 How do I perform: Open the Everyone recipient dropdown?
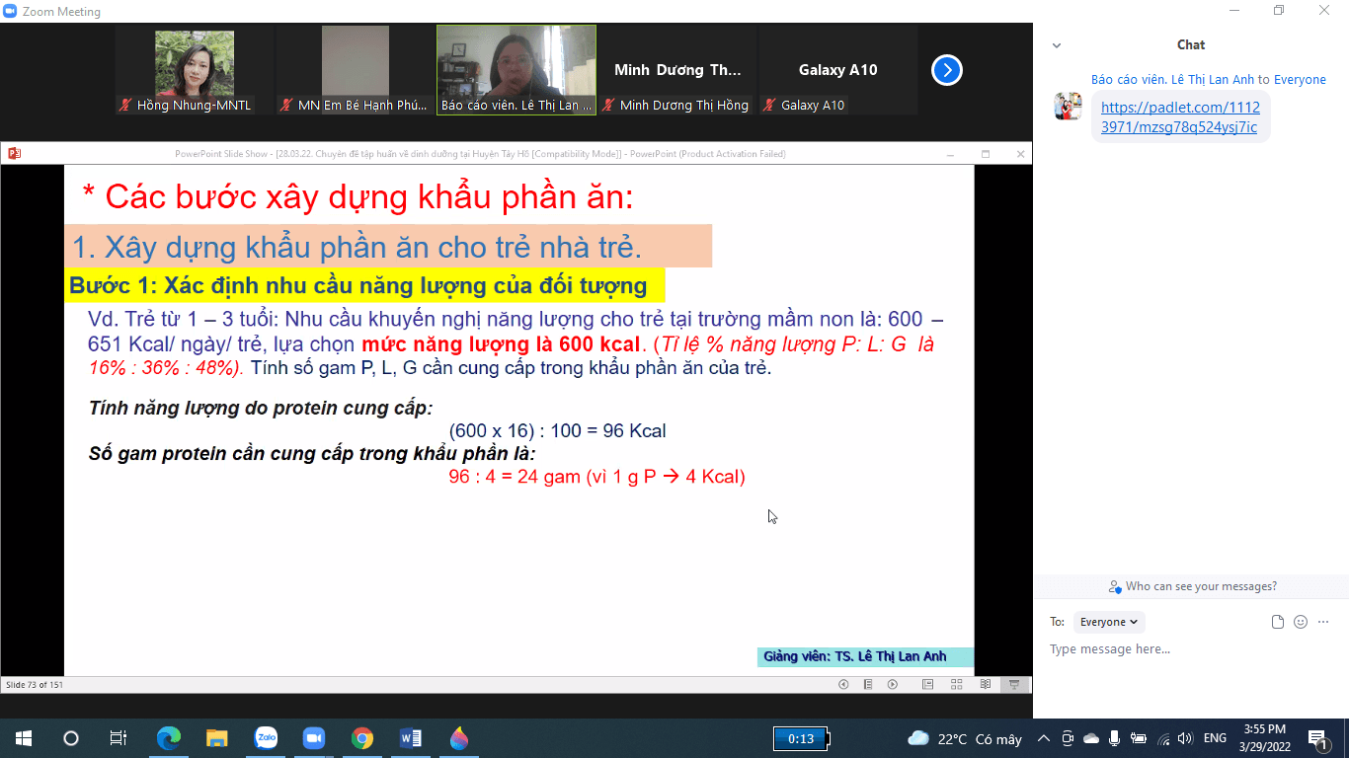[x=1109, y=622]
